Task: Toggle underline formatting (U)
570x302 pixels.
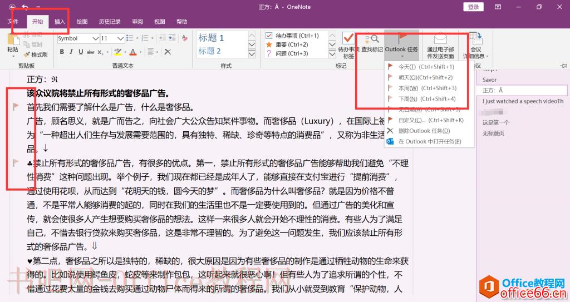Action: (81, 52)
